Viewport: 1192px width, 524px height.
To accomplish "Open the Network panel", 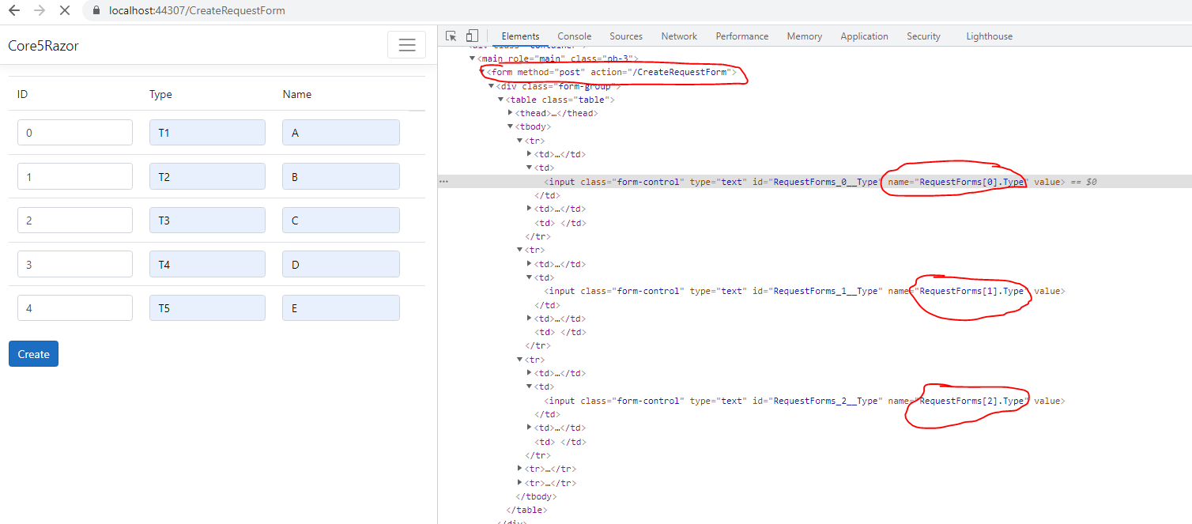I will (x=678, y=36).
